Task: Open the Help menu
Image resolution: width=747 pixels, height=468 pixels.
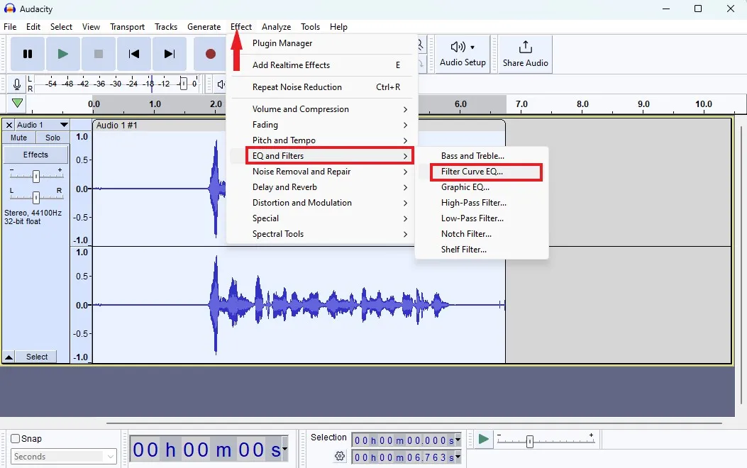Action: (x=338, y=27)
